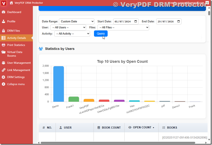Click the scroll left arrow of the table

pos(38,143)
